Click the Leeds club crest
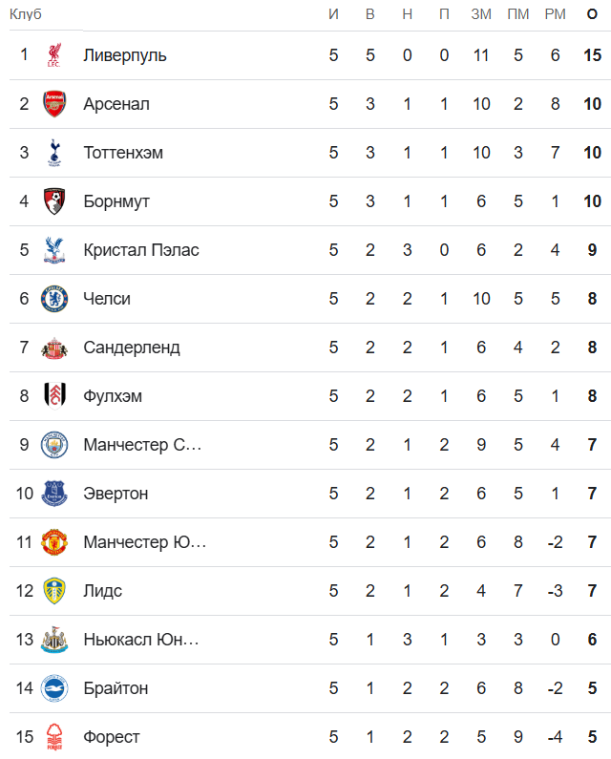Viewport: 611px width, 759px height. [x=53, y=591]
